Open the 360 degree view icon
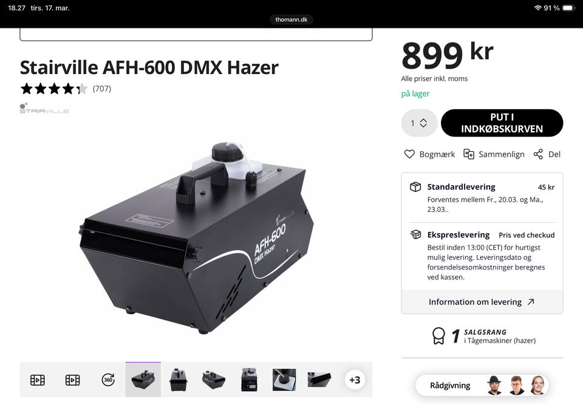583x405 pixels. tap(108, 379)
